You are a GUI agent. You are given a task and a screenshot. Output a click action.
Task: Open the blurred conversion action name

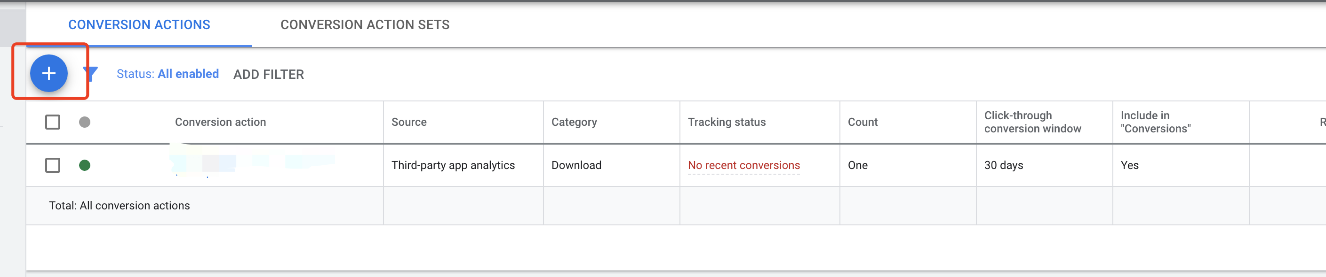pos(253,162)
